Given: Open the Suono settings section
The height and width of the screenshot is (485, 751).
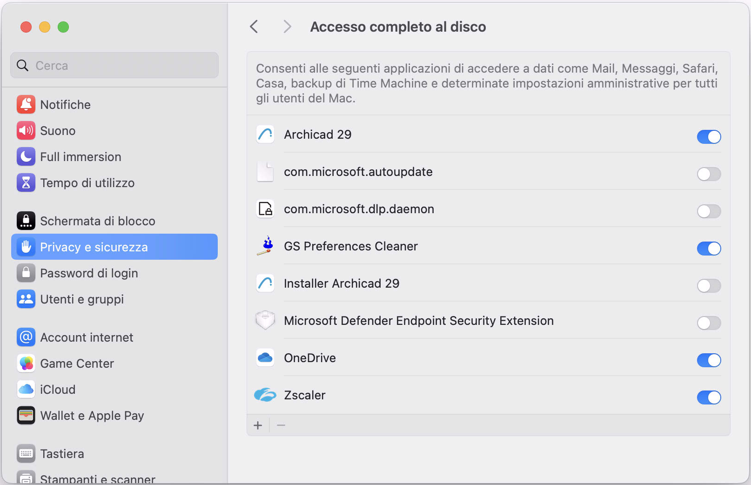Looking at the screenshot, I should [58, 131].
